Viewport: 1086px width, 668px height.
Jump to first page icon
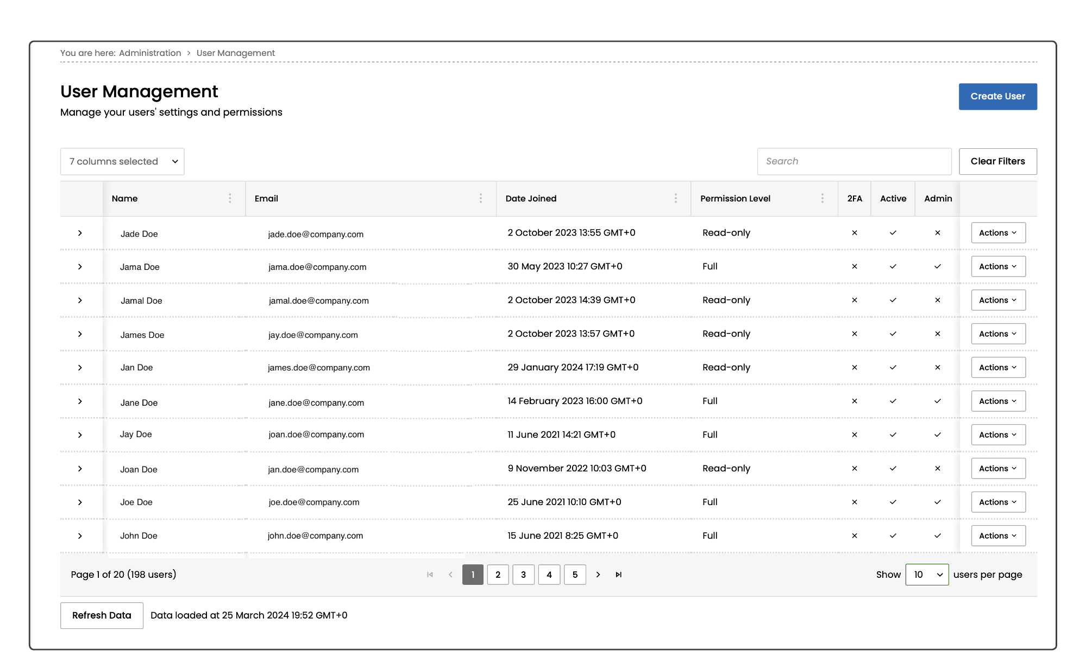pos(430,575)
